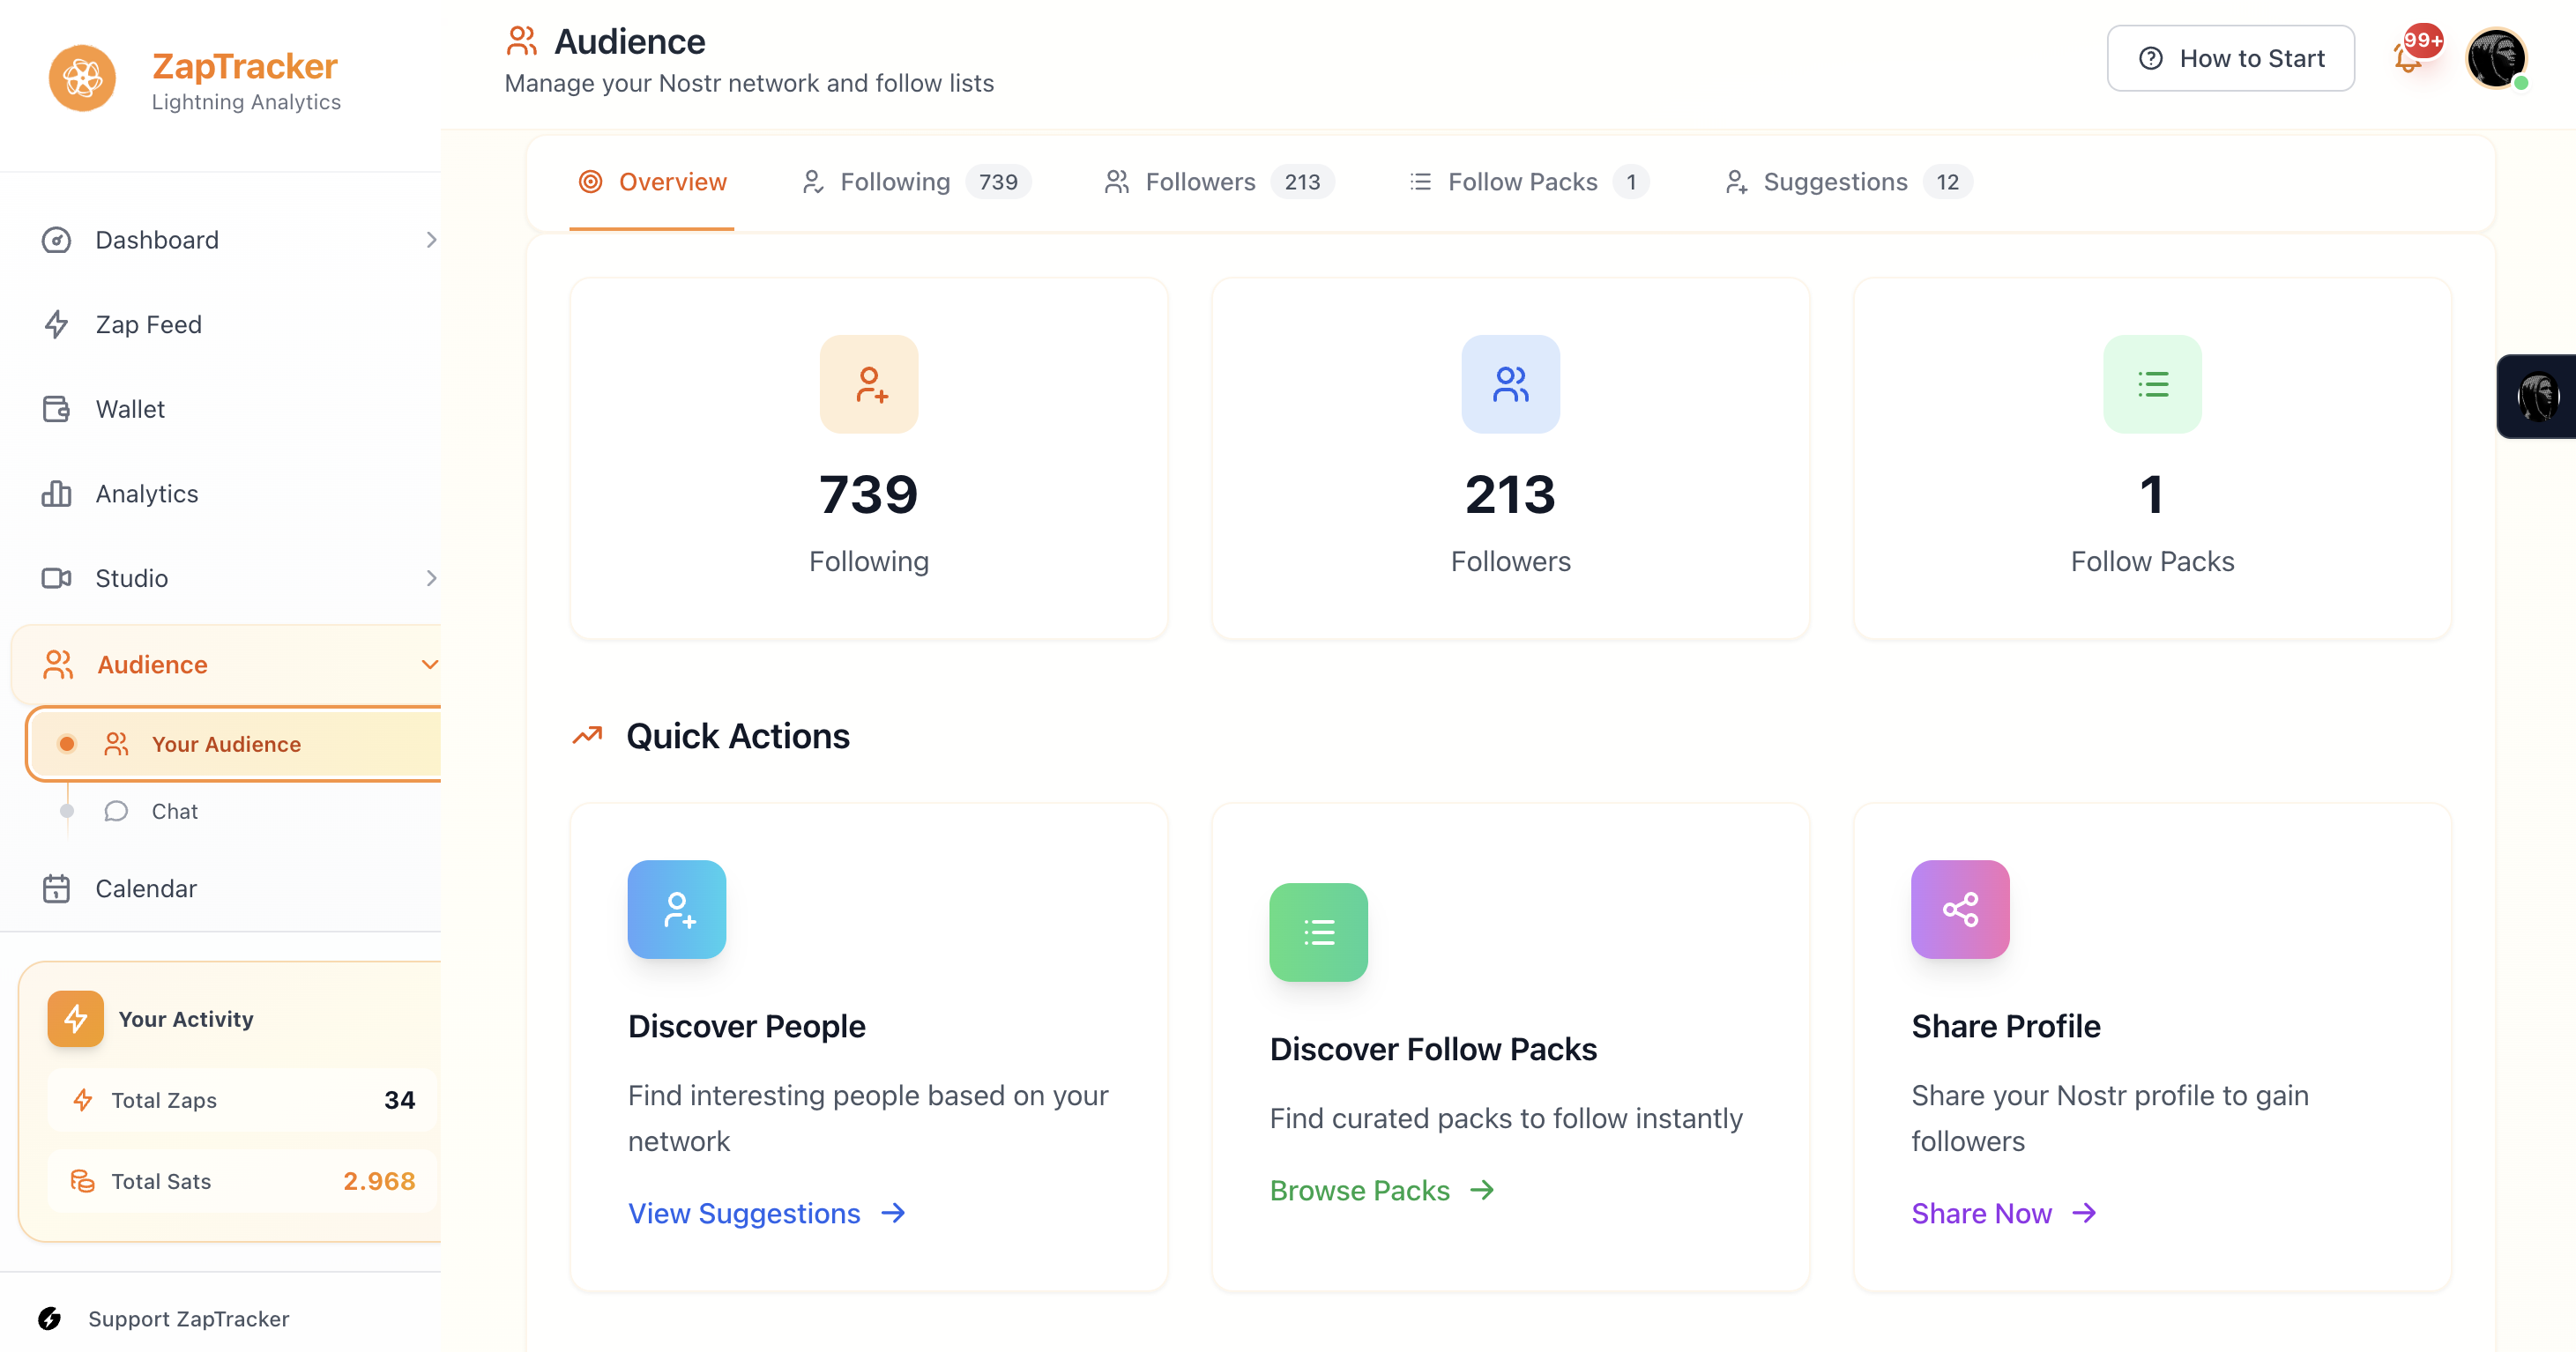Expand the Studio sidebar item
Screen dimensions: 2576x1352
click(432, 578)
